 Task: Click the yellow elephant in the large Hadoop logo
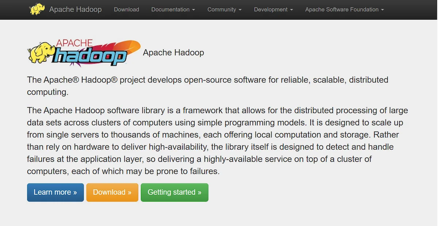pyautogui.click(x=41, y=53)
